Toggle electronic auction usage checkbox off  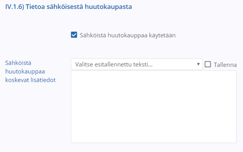tap(74, 35)
